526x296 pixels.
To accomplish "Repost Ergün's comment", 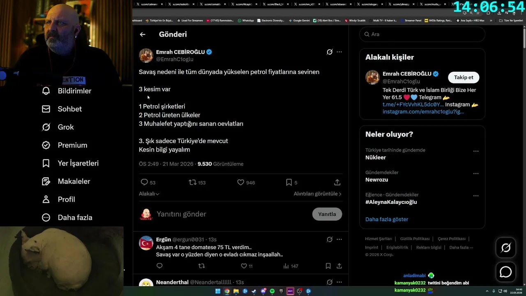I will click(201, 266).
